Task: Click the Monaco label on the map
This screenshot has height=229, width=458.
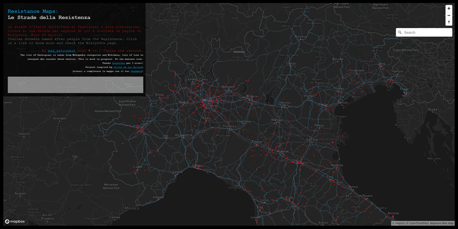Action: coord(132,208)
